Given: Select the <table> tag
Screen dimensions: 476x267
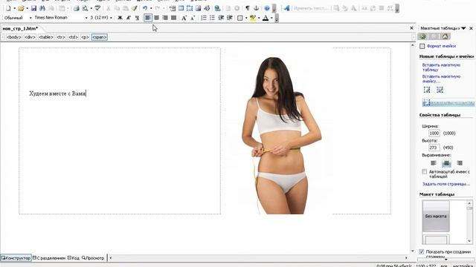Looking at the screenshot, I should [46, 37].
